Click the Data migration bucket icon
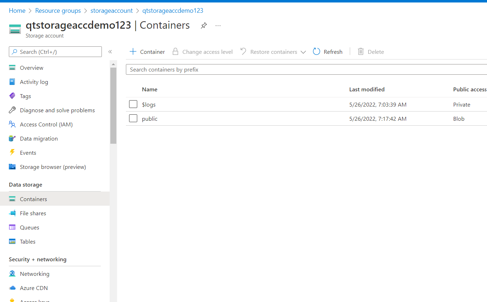The width and height of the screenshot is (487, 302). pyautogui.click(x=12, y=138)
